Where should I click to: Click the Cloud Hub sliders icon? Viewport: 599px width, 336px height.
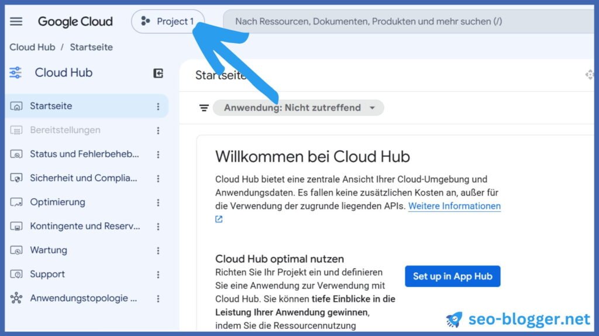pyautogui.click(x=16, y=73)
